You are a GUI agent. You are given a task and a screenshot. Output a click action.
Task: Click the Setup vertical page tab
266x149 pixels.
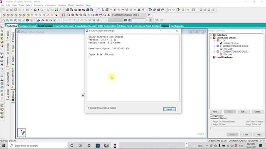click(8, 35)
